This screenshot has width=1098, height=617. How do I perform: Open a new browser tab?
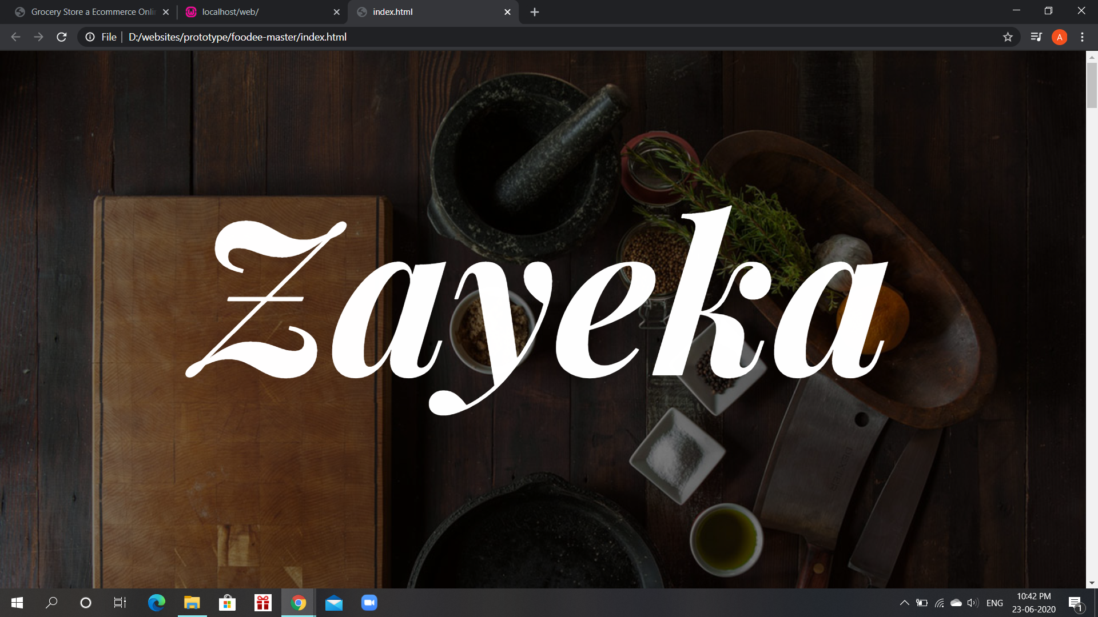pyautogui.click(x=534, y=11)
